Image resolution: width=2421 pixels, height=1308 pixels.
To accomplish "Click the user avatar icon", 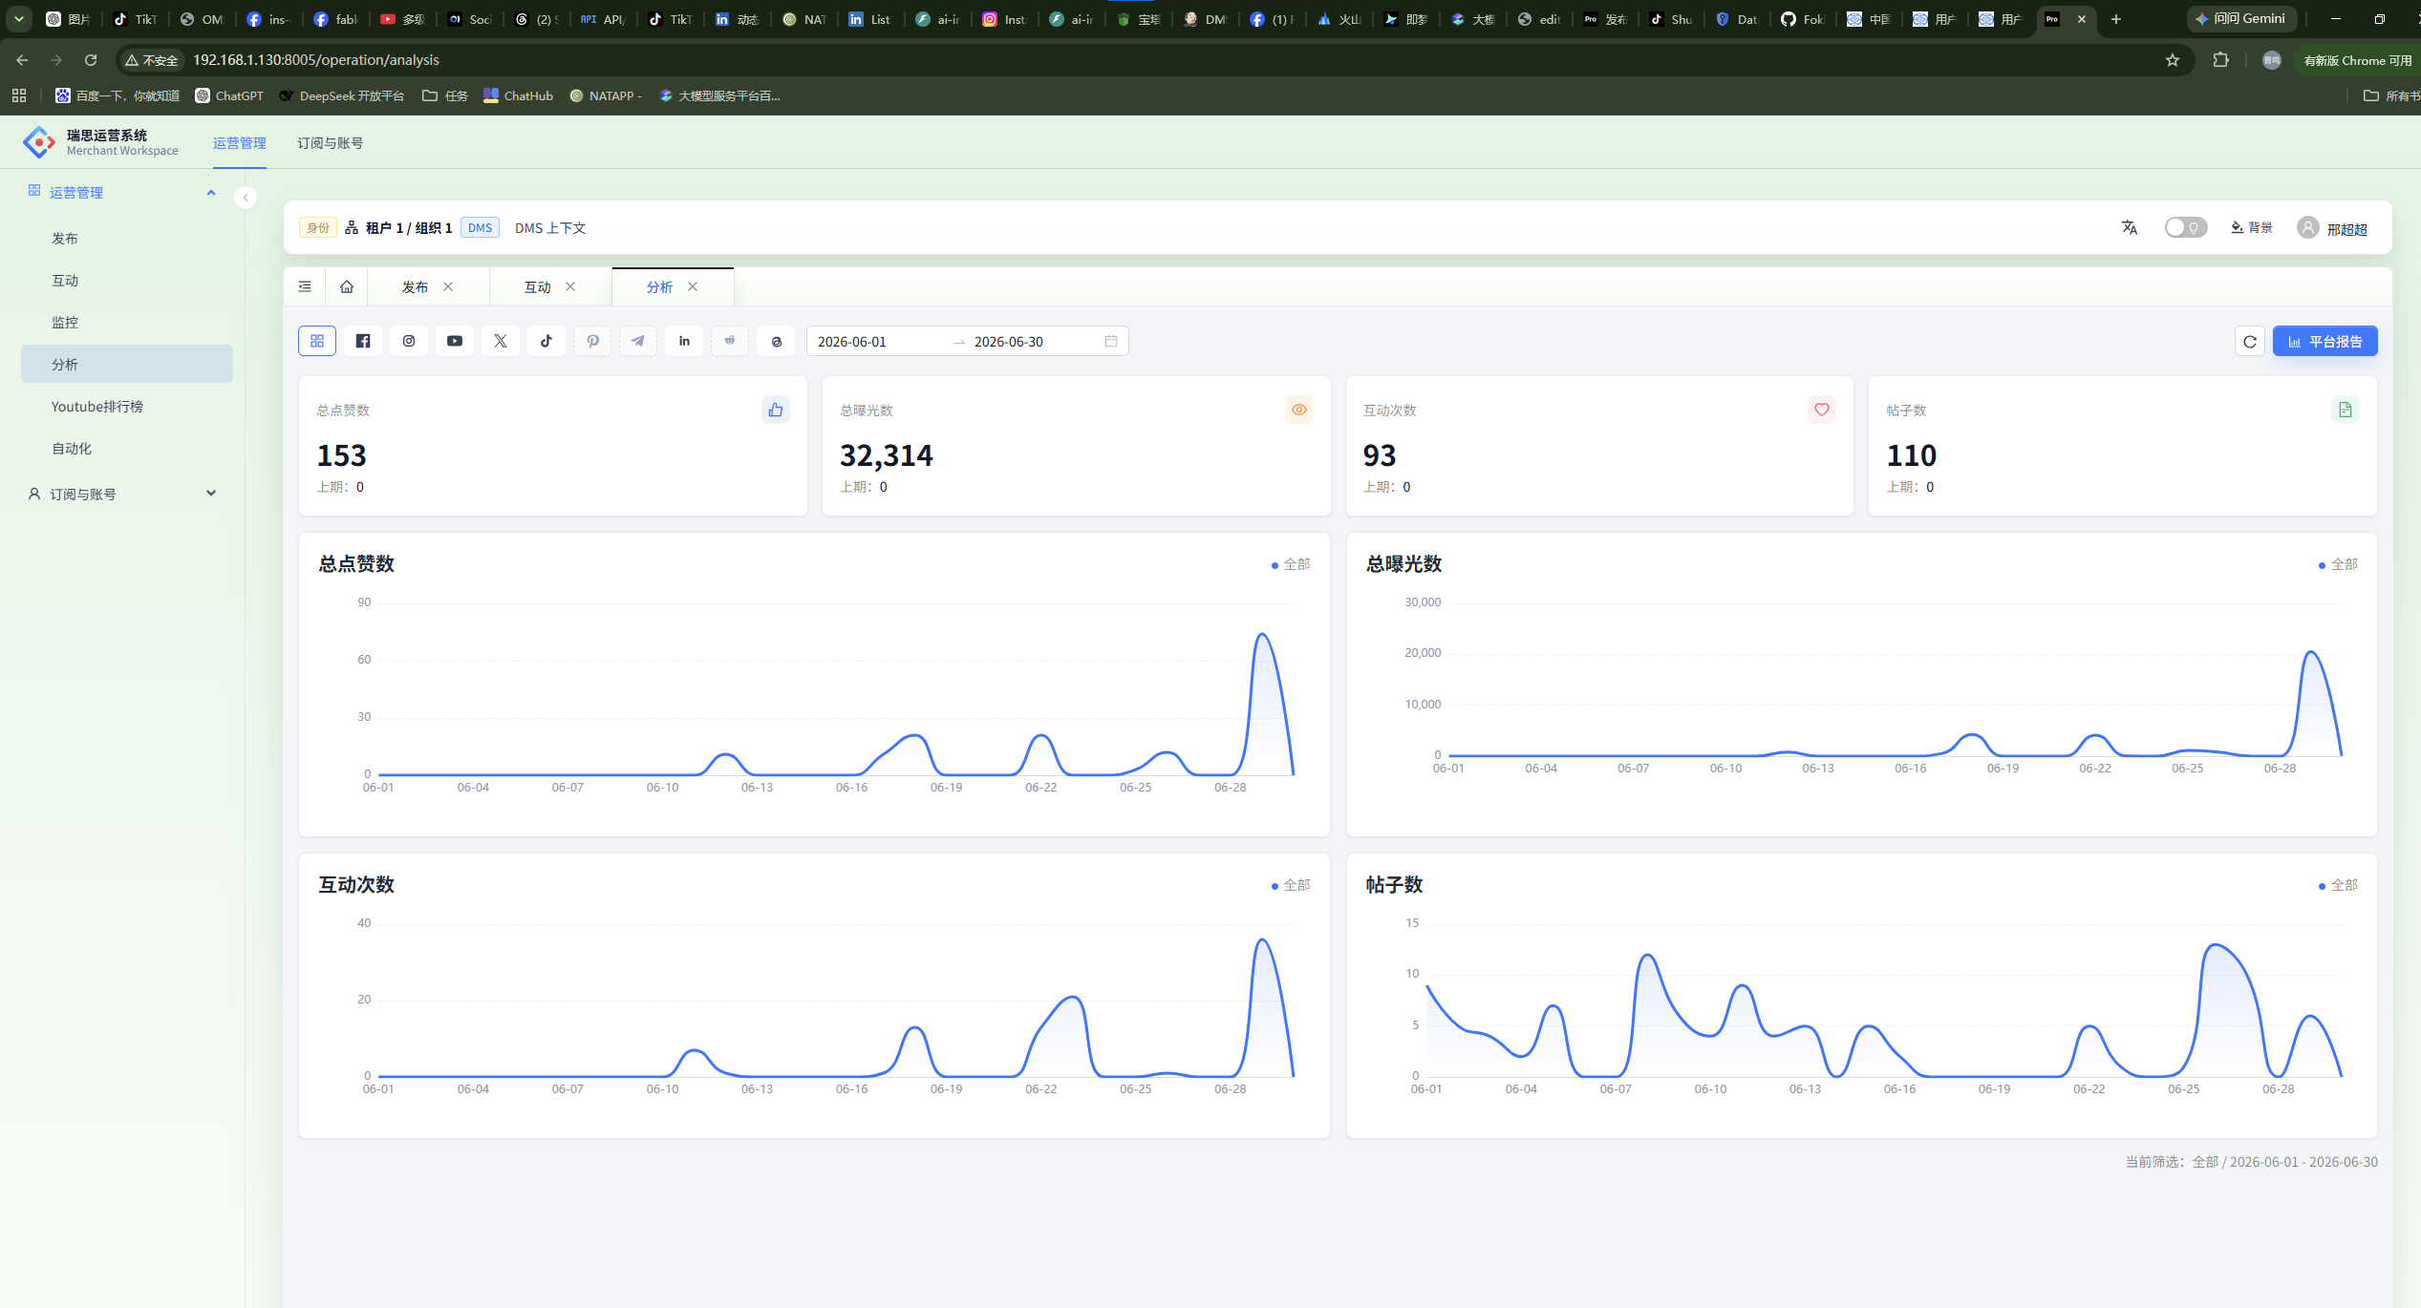I will (x=2307, y=227).
